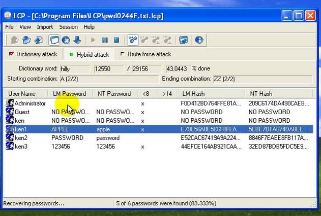The image size is (321, 216).
Task: Click the options window icon near info
Action: pyautogui.click(x=183, y=40)
